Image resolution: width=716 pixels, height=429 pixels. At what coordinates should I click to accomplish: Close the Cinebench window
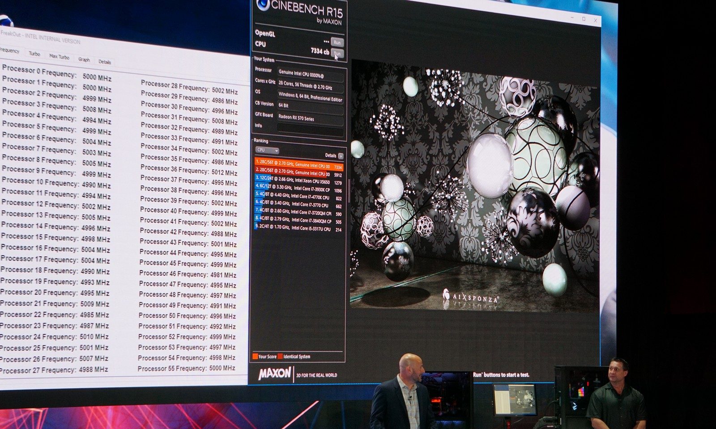pyautogui.click(x=595, y=21)
